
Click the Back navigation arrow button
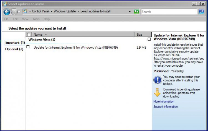click(7, 12)
